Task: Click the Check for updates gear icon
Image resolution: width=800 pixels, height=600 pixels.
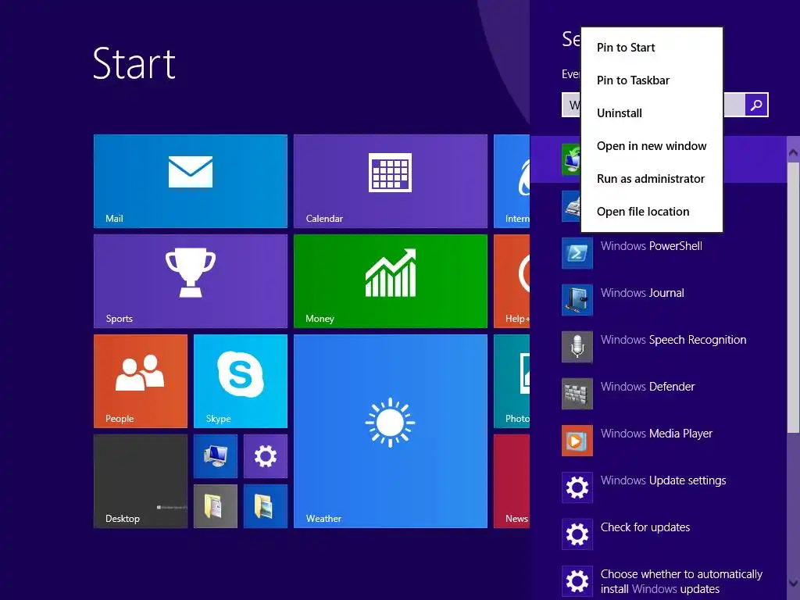Action: (577, 534)
